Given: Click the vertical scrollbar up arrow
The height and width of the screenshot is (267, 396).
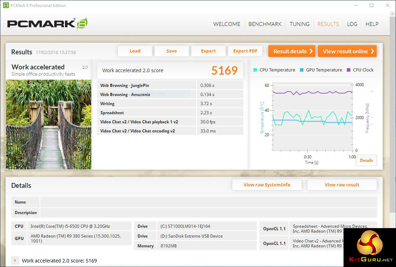Looking at the screenshot, I should click(x=393, y=14).
